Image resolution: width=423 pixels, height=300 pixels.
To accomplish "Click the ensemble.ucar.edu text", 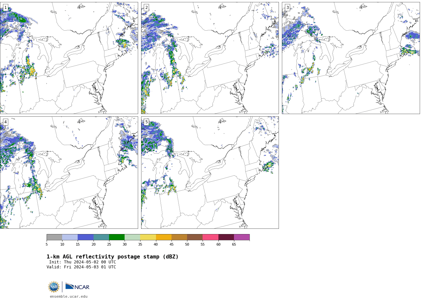I will 69,296.
